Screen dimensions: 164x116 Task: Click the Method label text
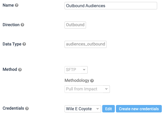pyautogui.click(x=10, y=69)
